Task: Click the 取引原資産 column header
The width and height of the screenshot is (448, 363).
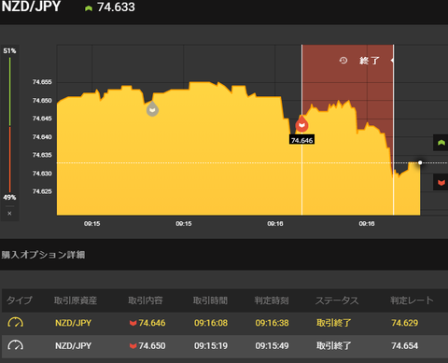Action: point(76,300)
